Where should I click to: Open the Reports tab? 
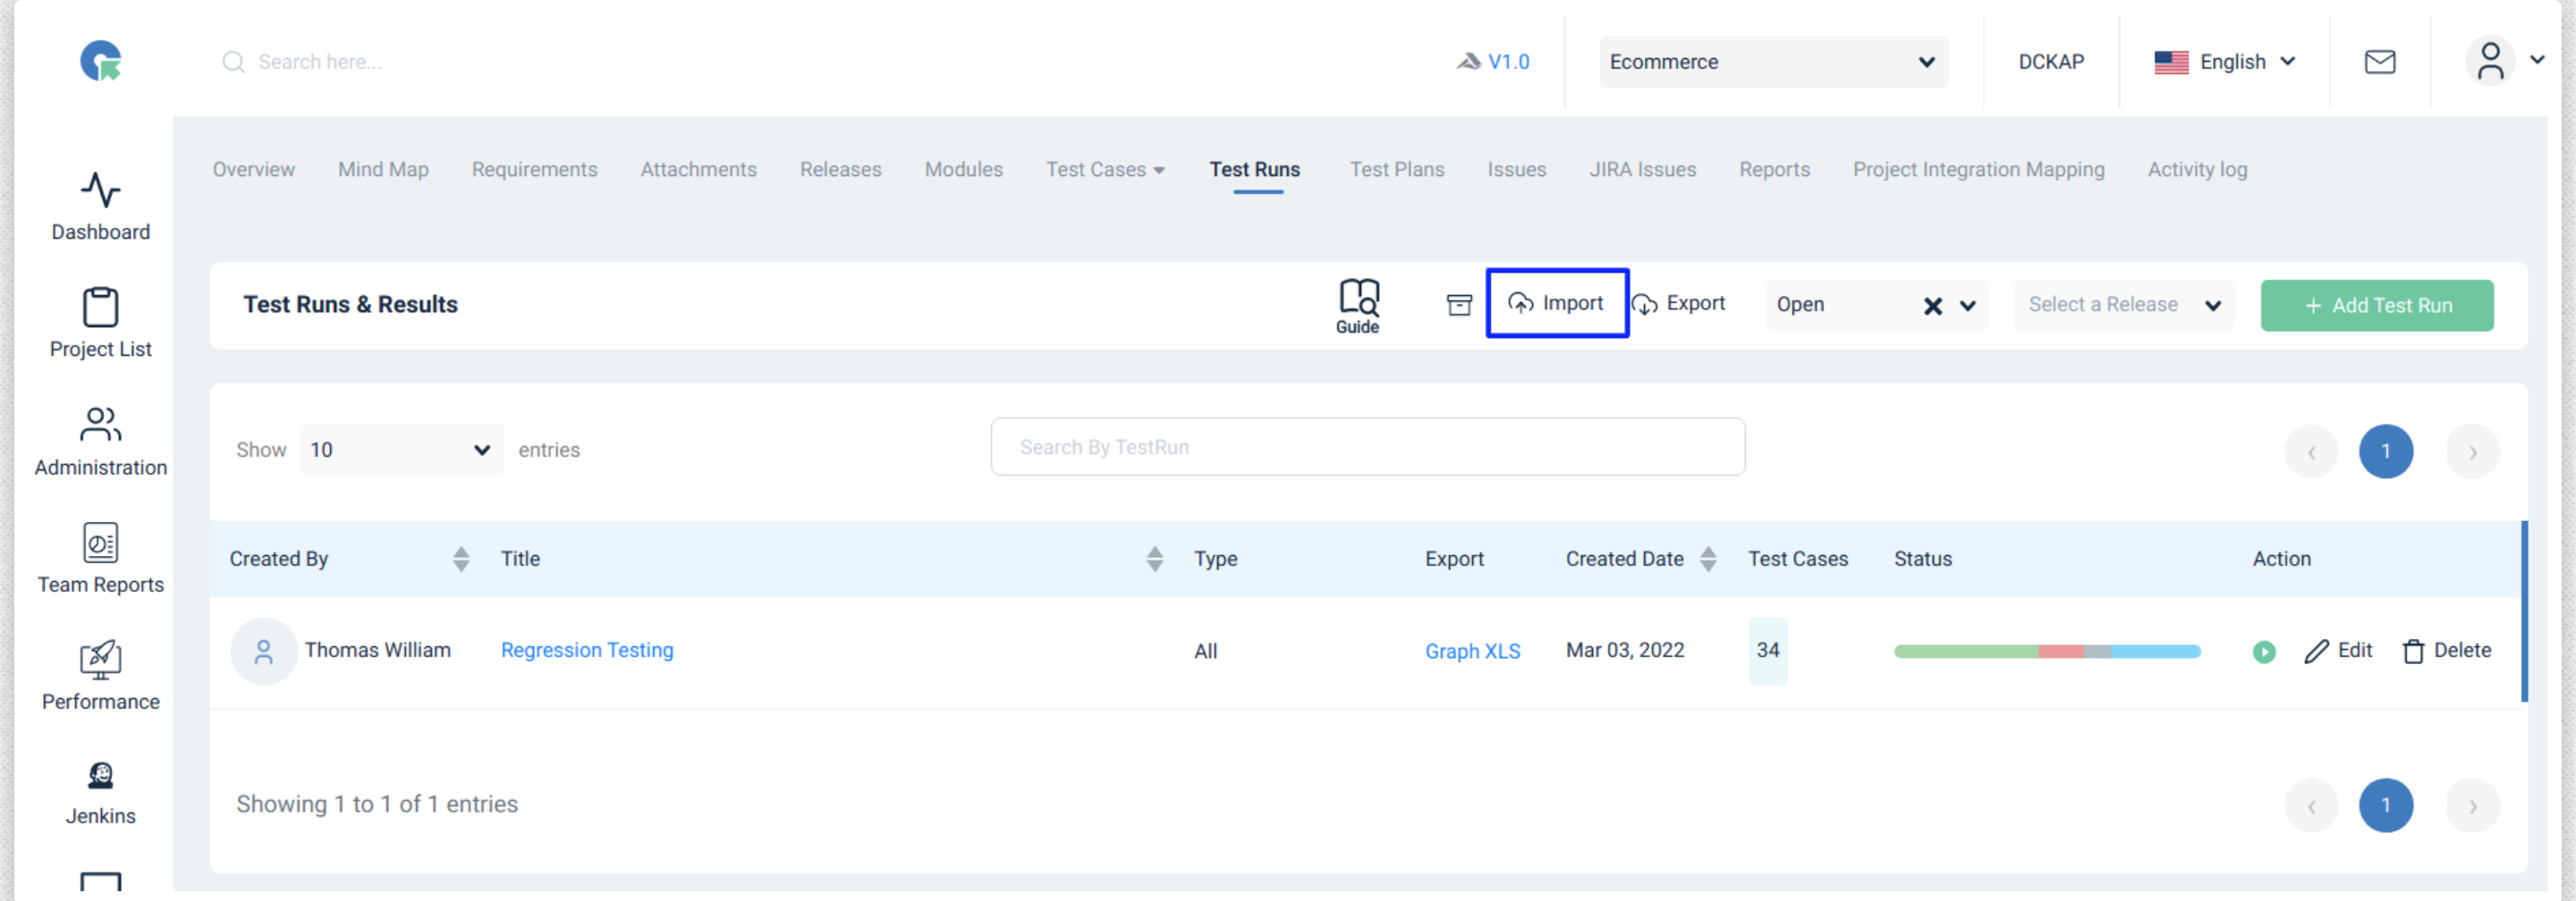(1774, 170)
